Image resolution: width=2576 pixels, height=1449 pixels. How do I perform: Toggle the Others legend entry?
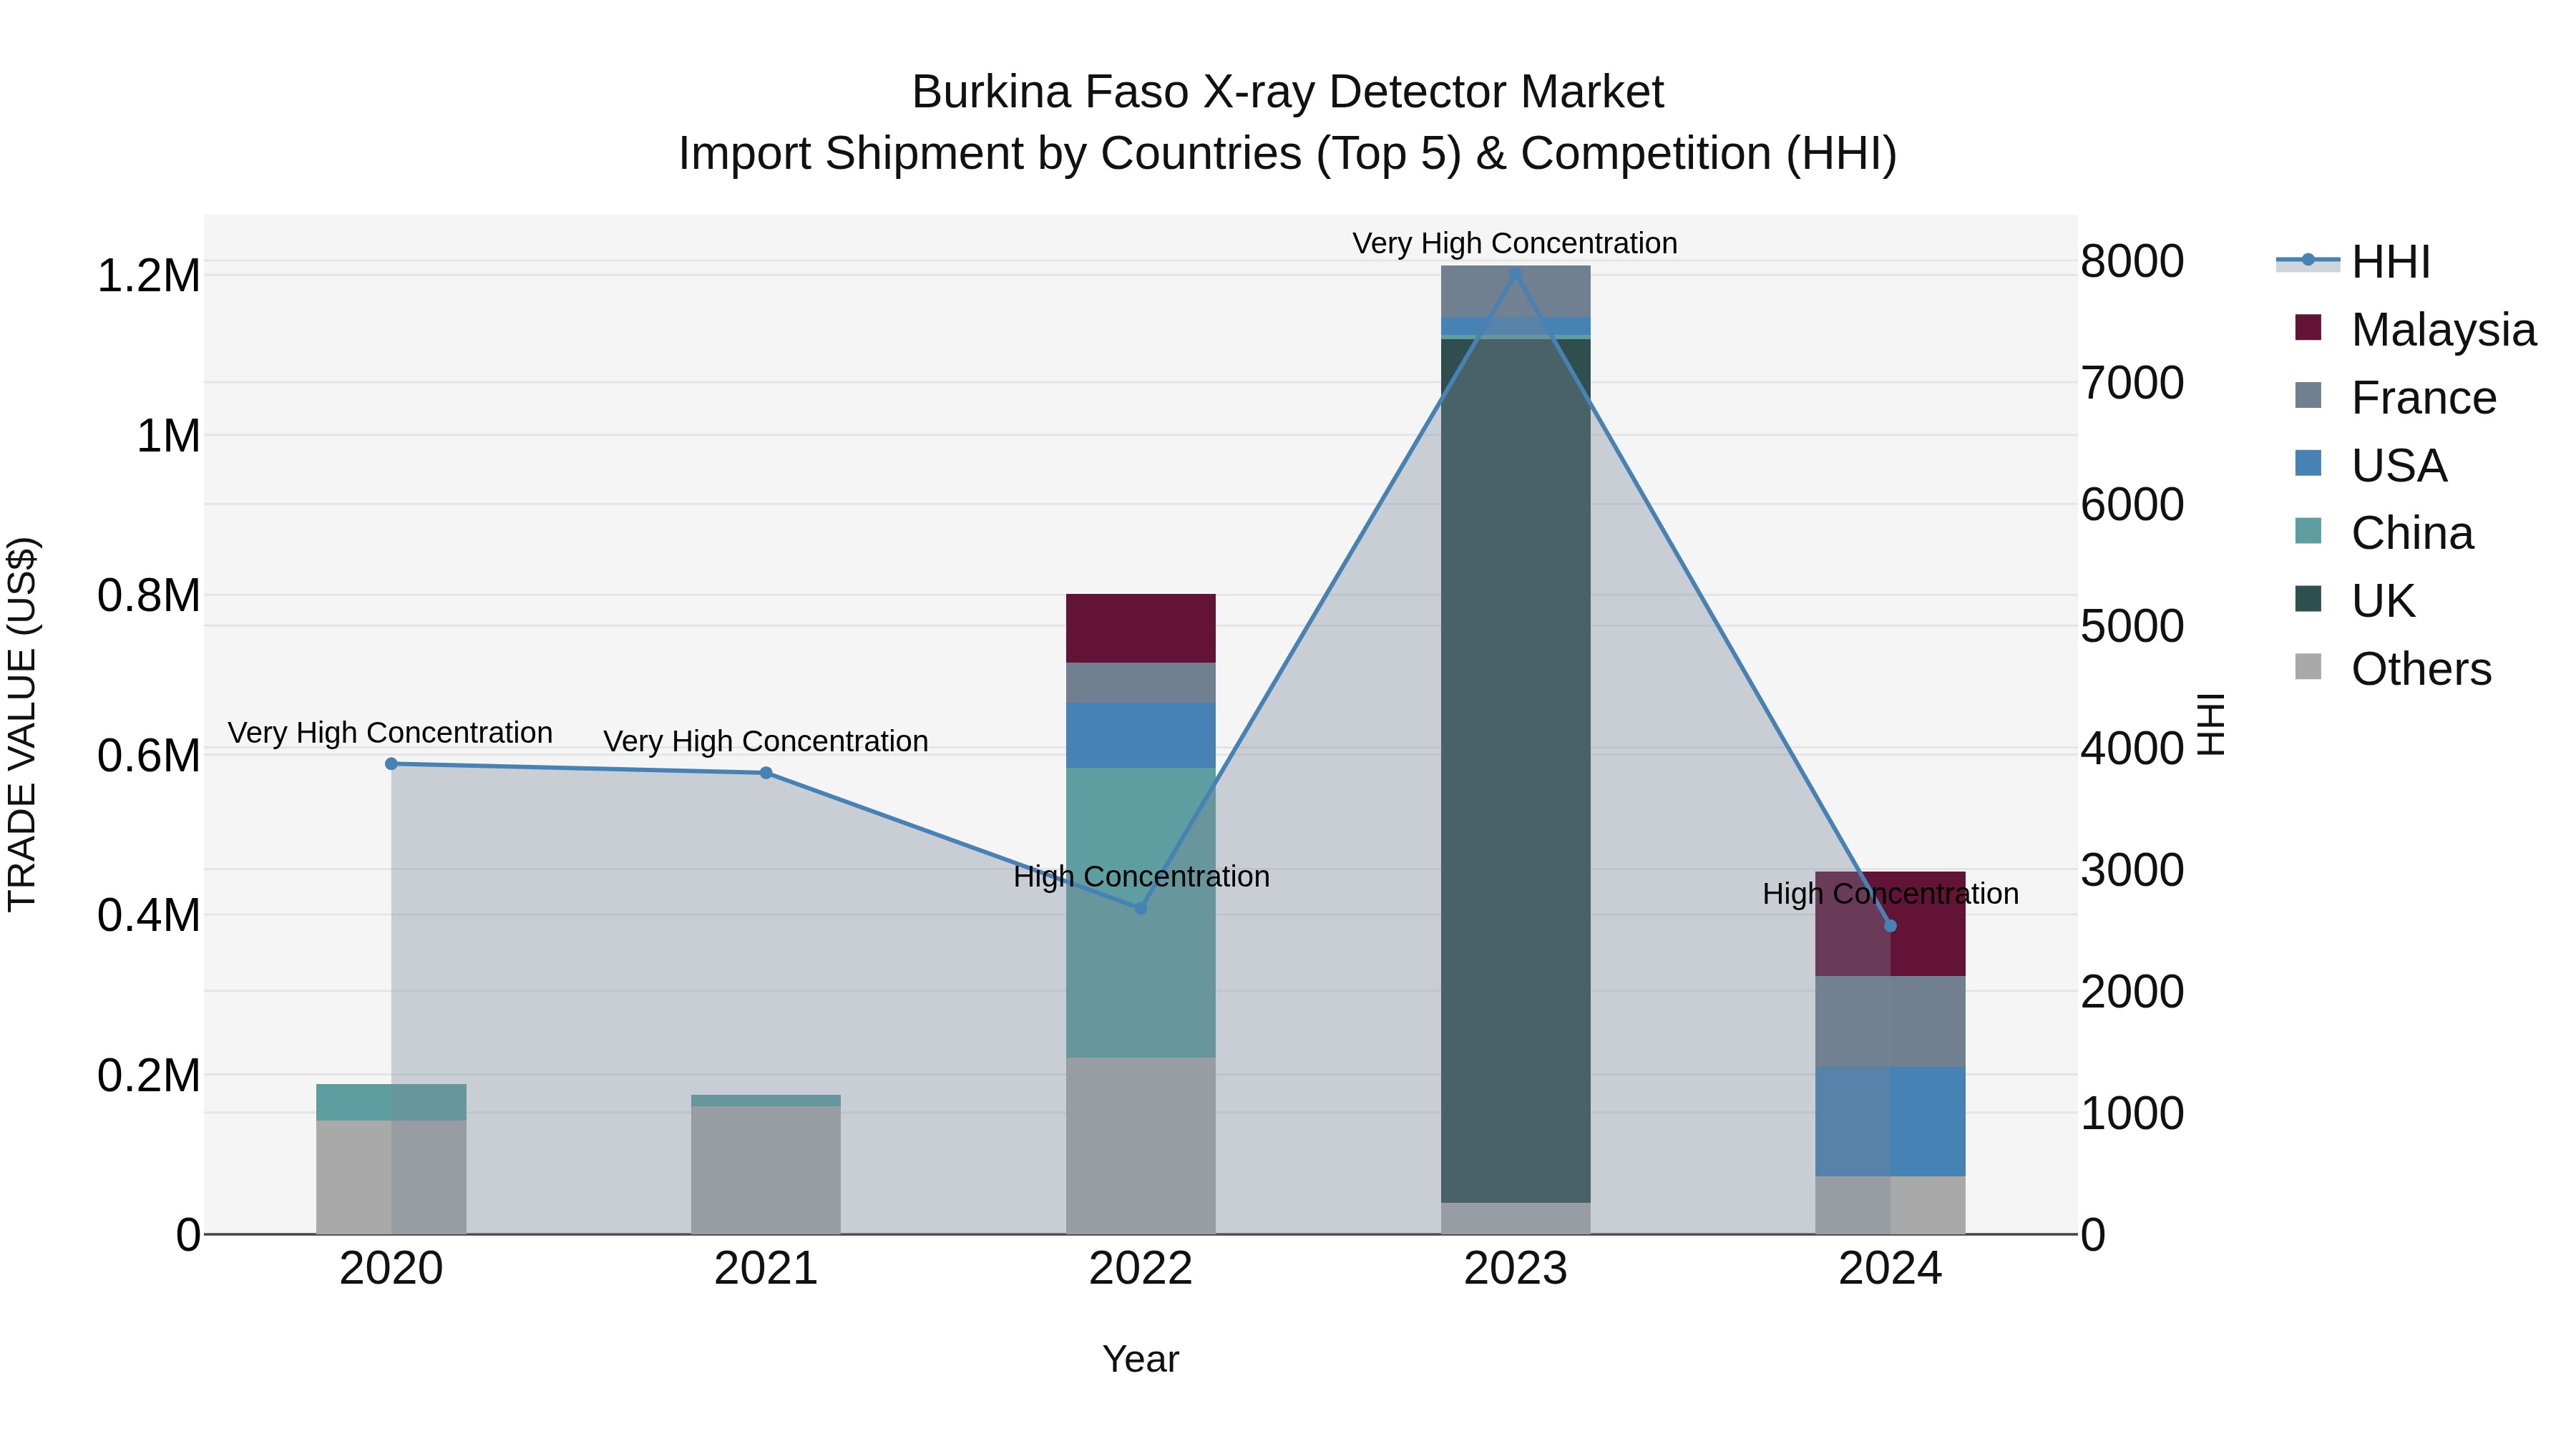coord(2393,668)
